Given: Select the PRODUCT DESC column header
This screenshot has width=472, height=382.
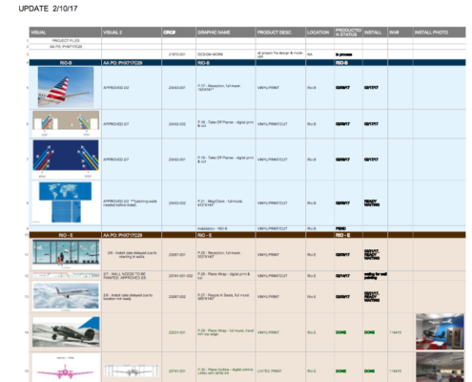Looking at the screenshot, I should click(280, 32).
